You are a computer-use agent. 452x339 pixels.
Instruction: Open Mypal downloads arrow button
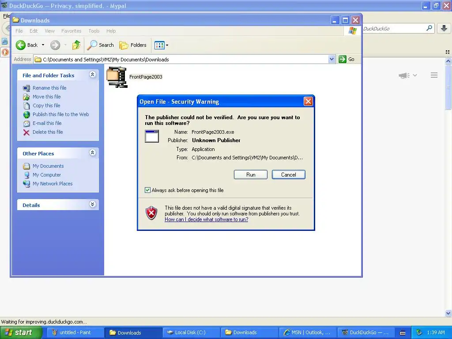[444, 28]
